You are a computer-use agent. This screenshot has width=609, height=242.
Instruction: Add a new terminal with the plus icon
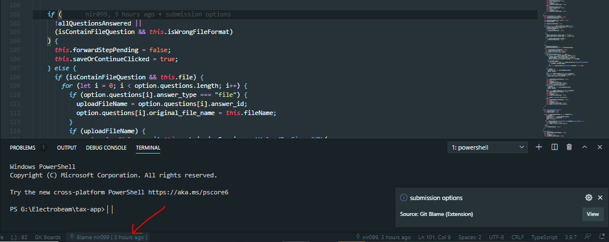(539, 147)
